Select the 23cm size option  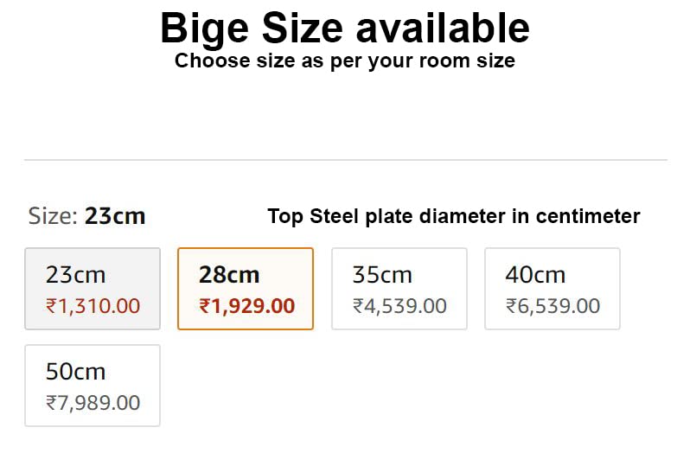93,289
